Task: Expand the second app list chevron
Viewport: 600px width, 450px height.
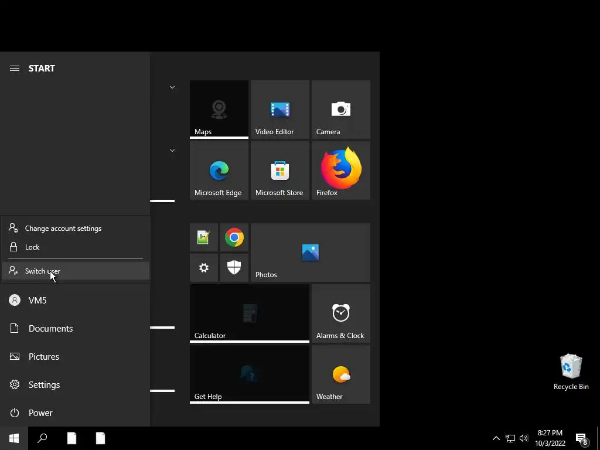Action: 172,151
